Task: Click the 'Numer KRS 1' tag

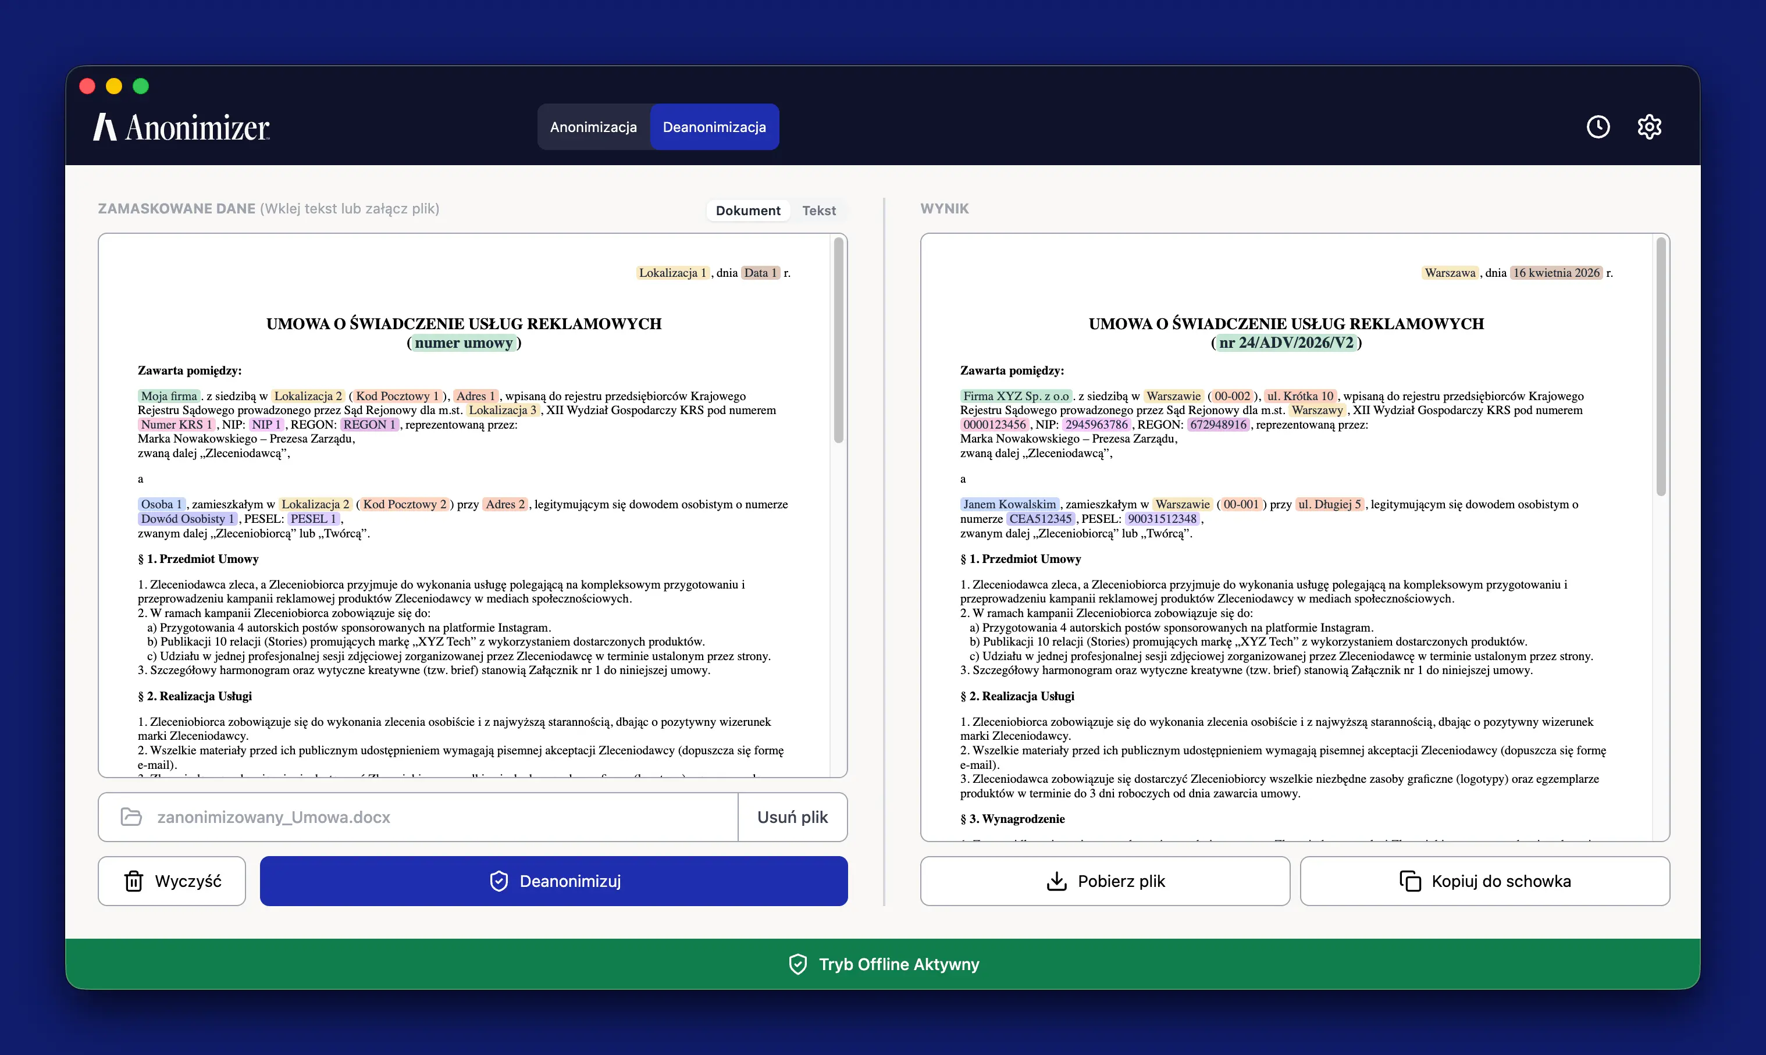Action: [177, 425]
